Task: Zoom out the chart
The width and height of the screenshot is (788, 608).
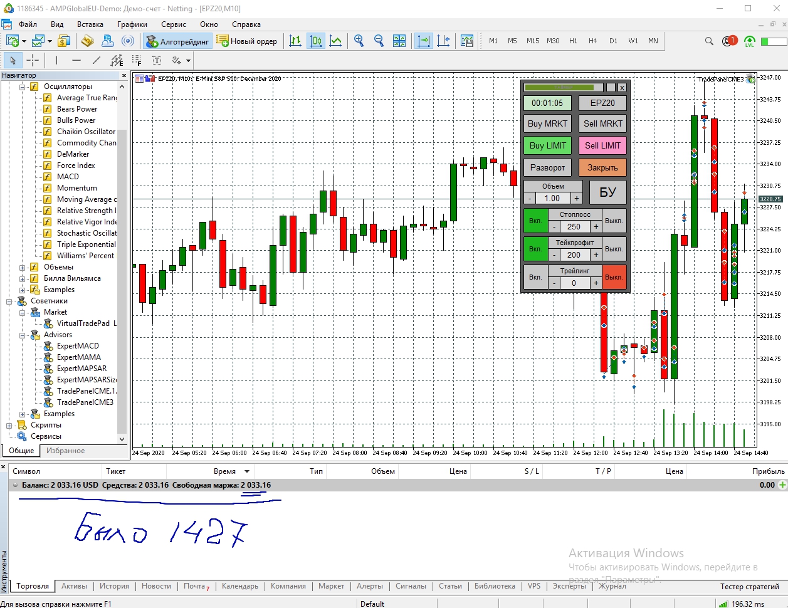Action: 379,41
